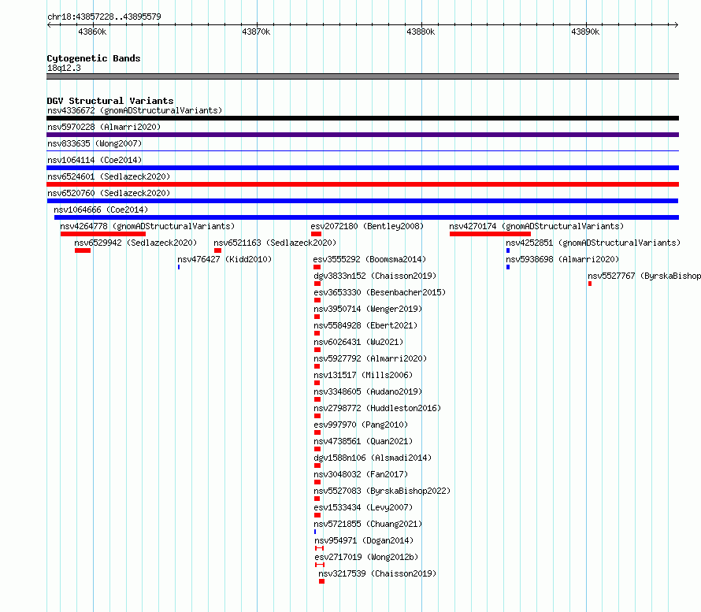Click nsv3348605 (Audano2019) label
701x612 pixels.
368,391
